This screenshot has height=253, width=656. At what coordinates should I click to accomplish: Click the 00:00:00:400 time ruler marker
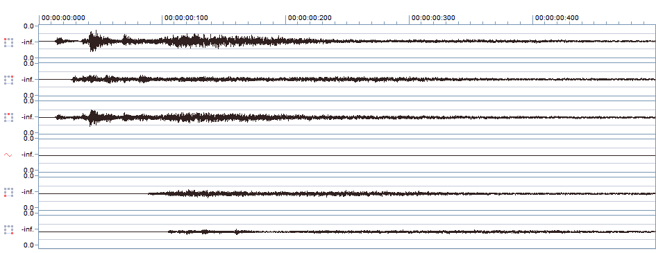tap(557, 18)
